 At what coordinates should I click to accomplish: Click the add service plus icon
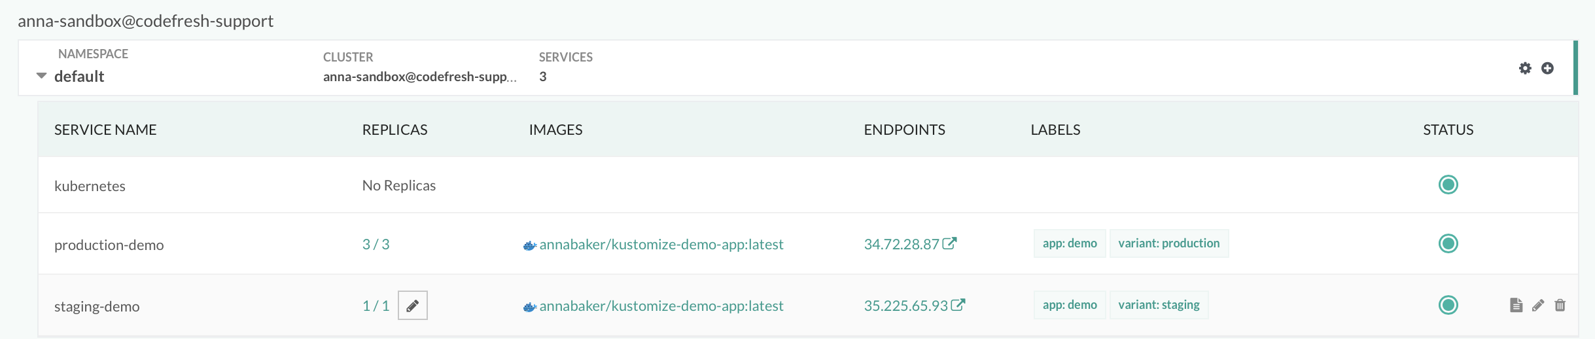(1547, 69)
